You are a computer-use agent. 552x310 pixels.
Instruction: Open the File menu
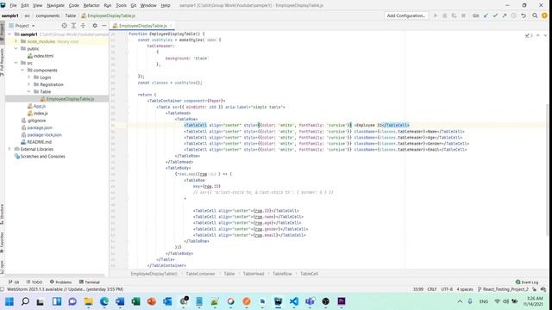[13, 5]
